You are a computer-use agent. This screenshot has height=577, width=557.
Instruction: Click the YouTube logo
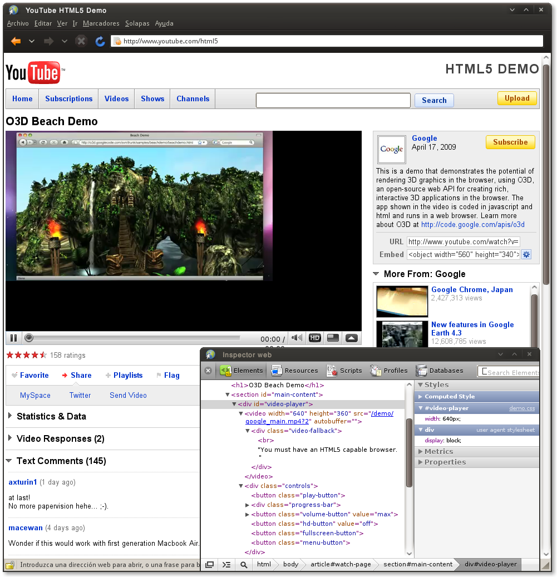35,72
